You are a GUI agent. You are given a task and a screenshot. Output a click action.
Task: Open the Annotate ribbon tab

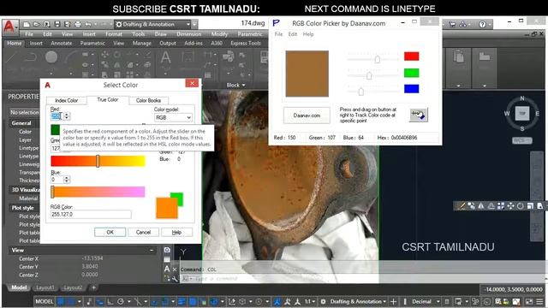pyautogui.click(x=62, y=44)
